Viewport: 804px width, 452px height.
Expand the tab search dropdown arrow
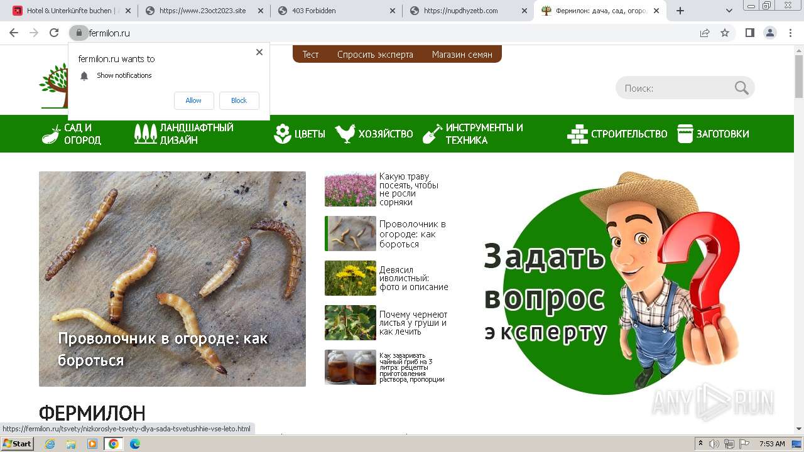[x=729, y=11]
